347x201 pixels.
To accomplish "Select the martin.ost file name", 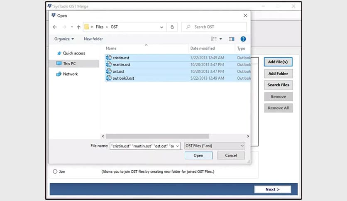I will [x=121, y=65].
